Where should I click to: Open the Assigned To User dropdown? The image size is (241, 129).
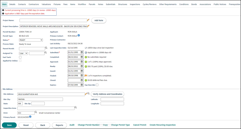coord(23,53)
